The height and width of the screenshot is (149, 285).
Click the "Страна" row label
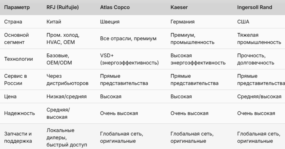point(14,22)
